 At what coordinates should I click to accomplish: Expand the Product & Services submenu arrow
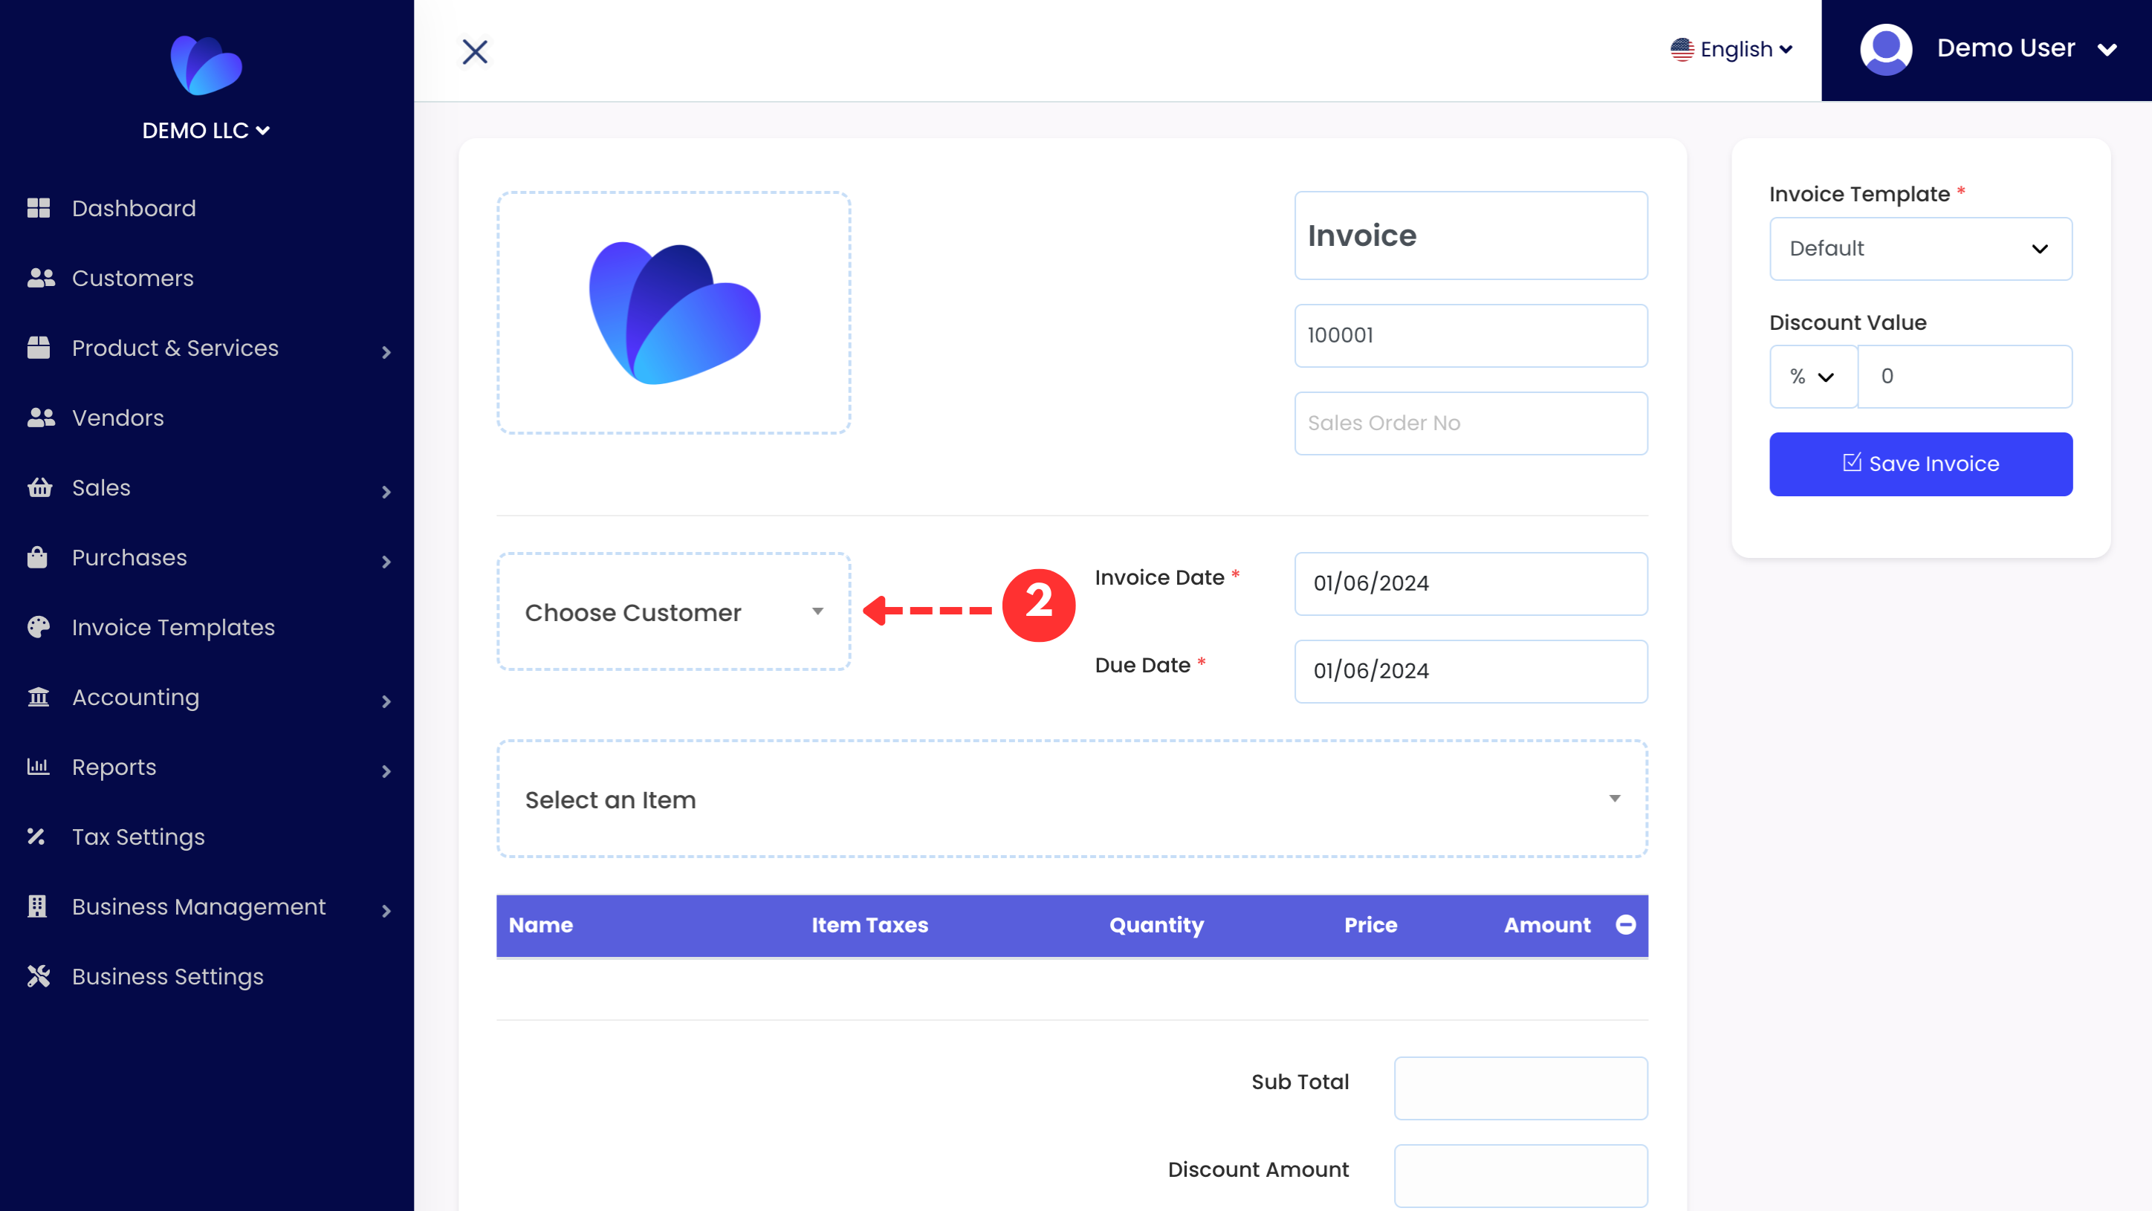tap(386, 352)
